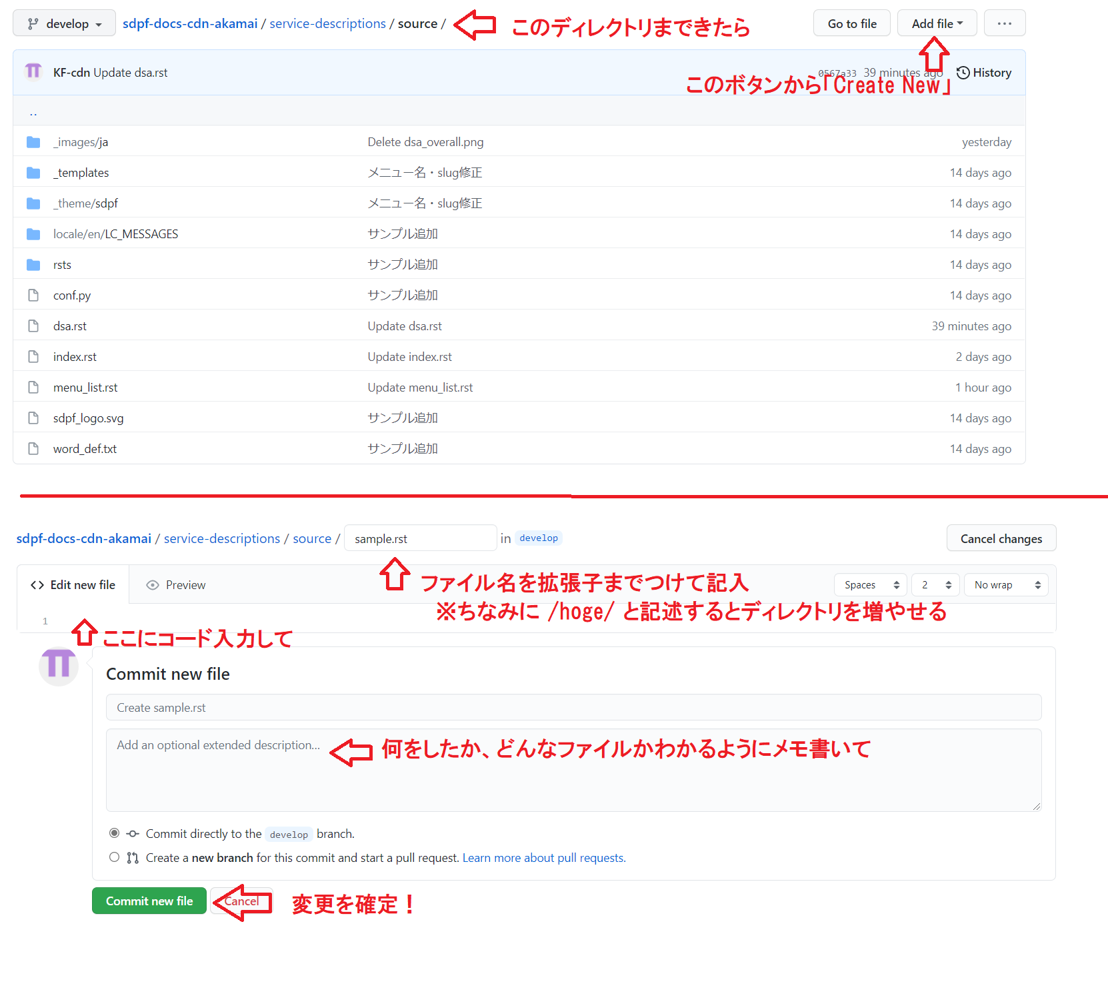Open the No wrap line mode dropdown

(1006, 585)
